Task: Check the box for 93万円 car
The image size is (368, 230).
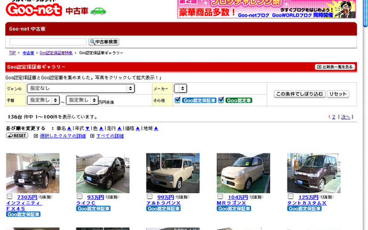Action: (x=79, y=196)
